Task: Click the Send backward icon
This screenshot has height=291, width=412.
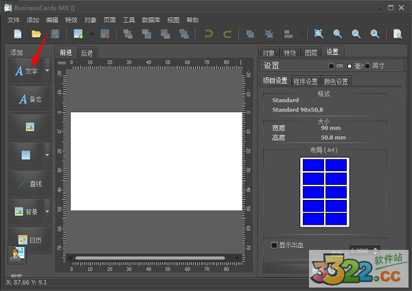Action: [x=165, y=34]
